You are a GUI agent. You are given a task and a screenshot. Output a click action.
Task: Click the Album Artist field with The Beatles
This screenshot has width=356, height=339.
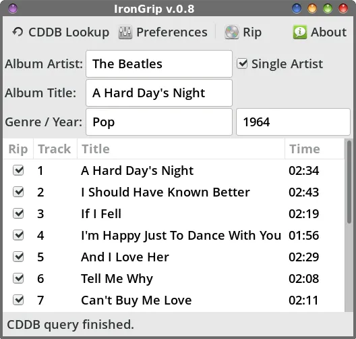[x=159, y=64]
